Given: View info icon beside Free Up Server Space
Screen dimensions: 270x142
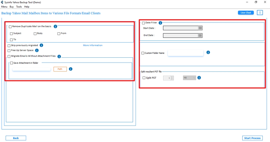Looking at the screenshot, I should tap(37, 50).
